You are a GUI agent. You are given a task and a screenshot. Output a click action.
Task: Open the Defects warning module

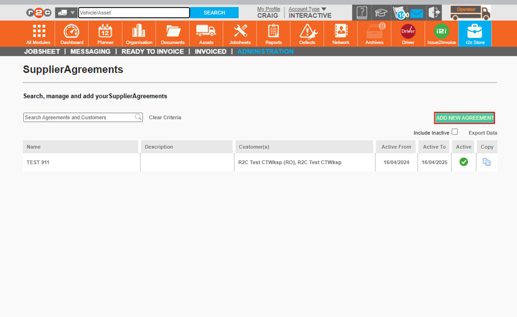point(307,34)
